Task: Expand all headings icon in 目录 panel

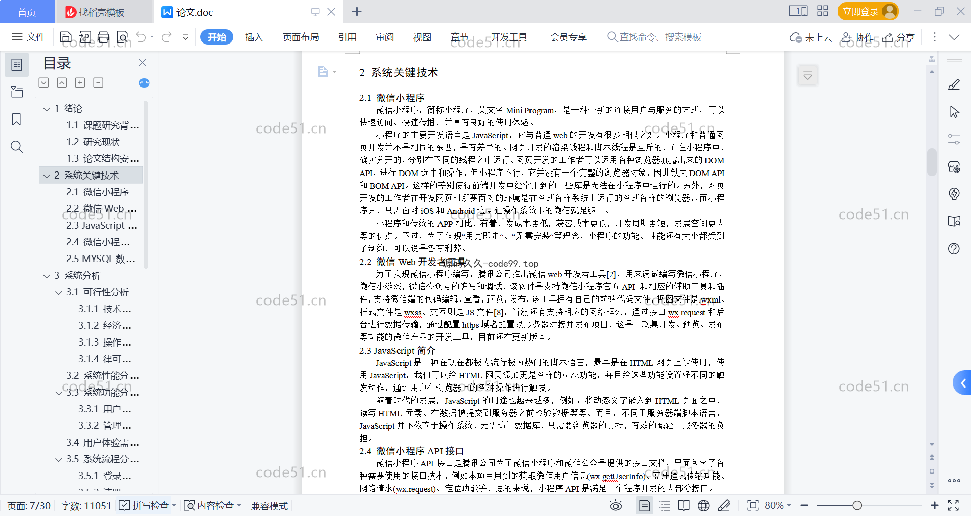Action: pyautogui.click(x=44, y=82)
